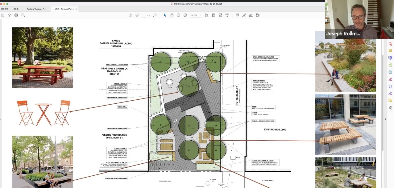Open the Tools tab

click(x=15, y=9)
